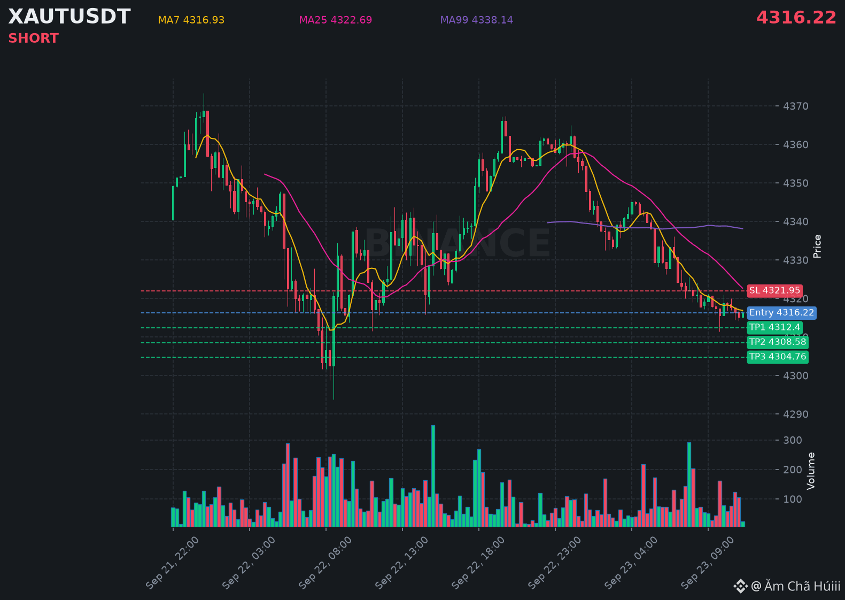The width and height of the screenshot is (845, 600).
Task: Click the TP3 4304.76 target tag
Action: pos(778,357)
